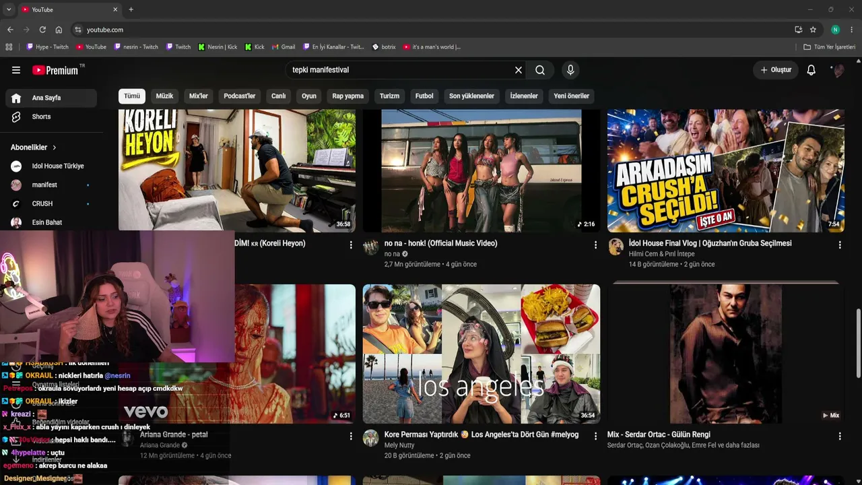This screenshot has height=485, width=862.
Task: Open Shorts in the sidebar
Action: click(51, 117)
